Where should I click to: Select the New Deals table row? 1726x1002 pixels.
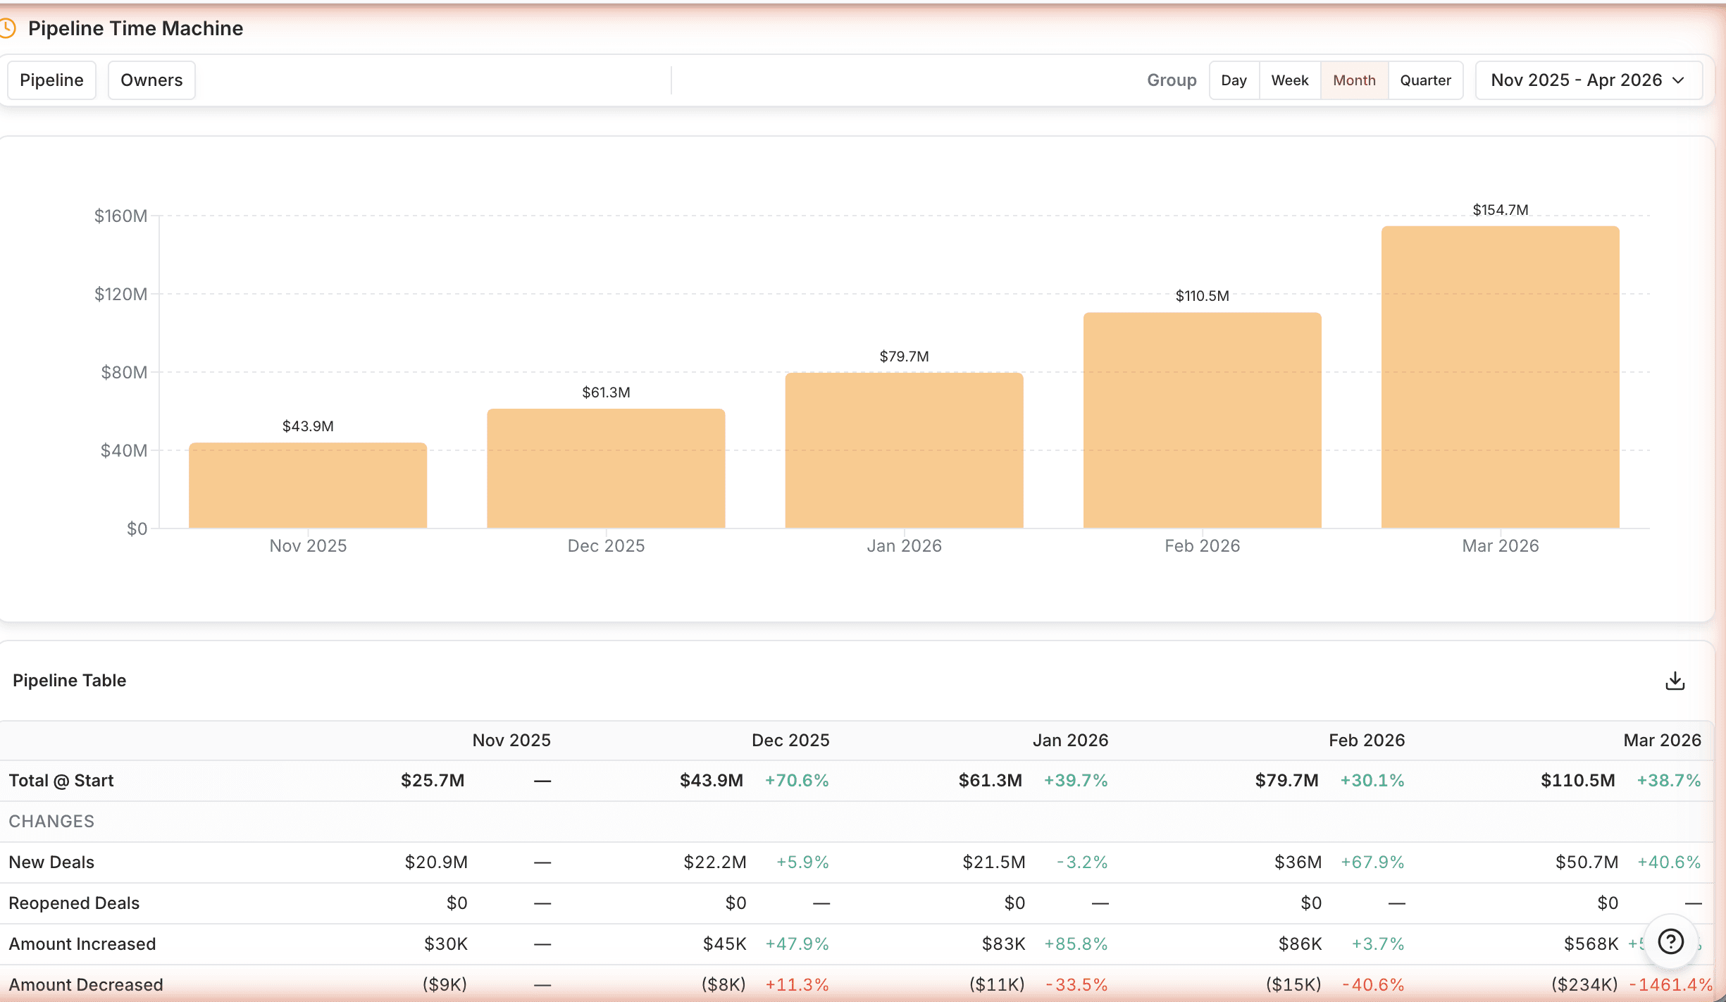[51, 862]
